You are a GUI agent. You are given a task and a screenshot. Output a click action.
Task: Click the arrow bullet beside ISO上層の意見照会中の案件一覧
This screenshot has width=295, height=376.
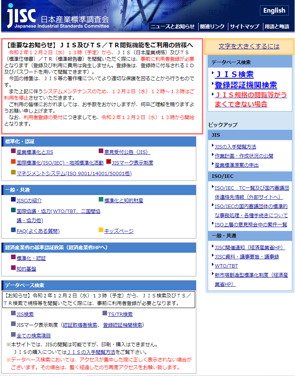213,223
